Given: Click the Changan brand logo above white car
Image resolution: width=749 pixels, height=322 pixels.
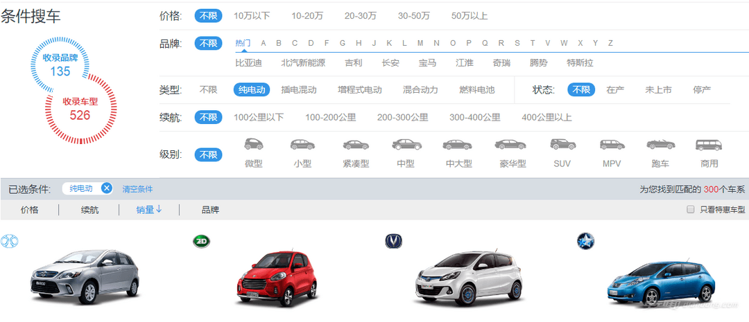Looking at the screenshot, I should (x=394, y=241).
